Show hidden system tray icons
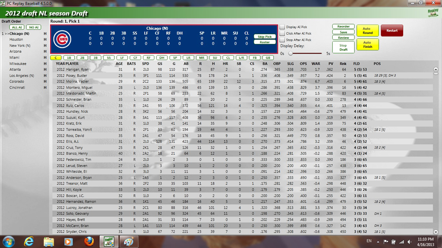The width and height of the screenshot is (442, 248). (x=379, y=242)
